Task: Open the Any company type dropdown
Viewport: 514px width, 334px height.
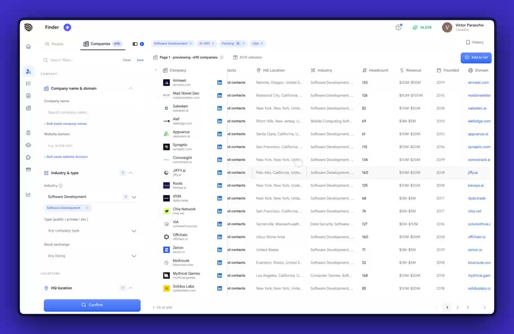Action: pyautogui.click(x=92, y=231)
